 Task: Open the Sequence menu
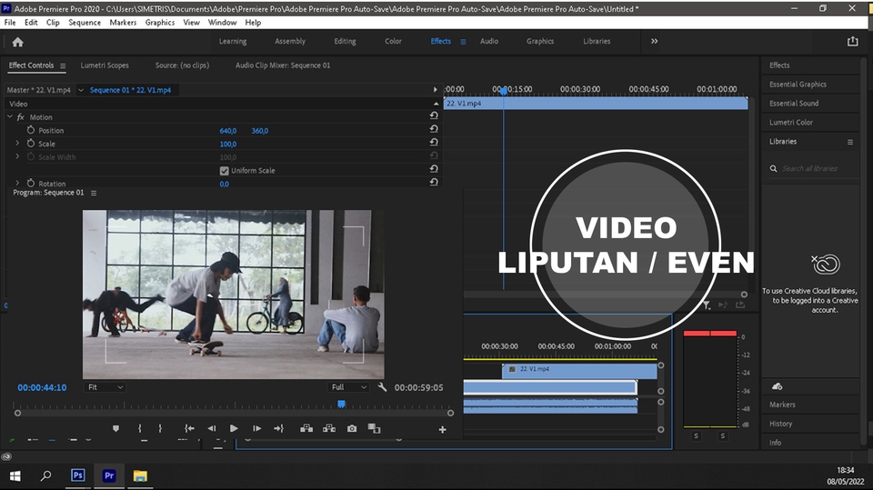(85, 22)
